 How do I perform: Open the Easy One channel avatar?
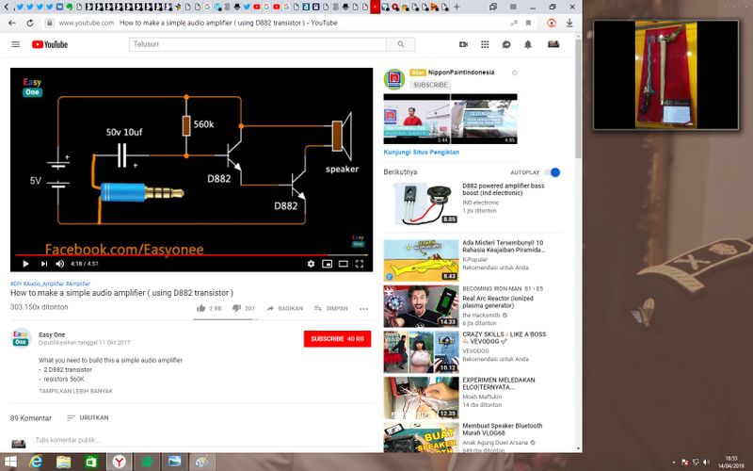click(x=21, y=338)
